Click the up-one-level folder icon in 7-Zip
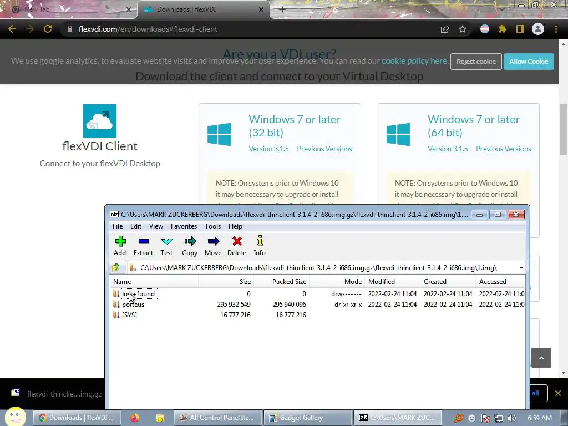Viewport: 568px width, 426px height. click(116, 268)
